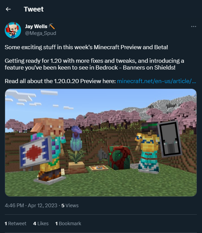This screenshot has width=202, height=233.
Task: Click the "Banners on Shields!" text line
Action: pyautogui.click(x=149, y=67)
